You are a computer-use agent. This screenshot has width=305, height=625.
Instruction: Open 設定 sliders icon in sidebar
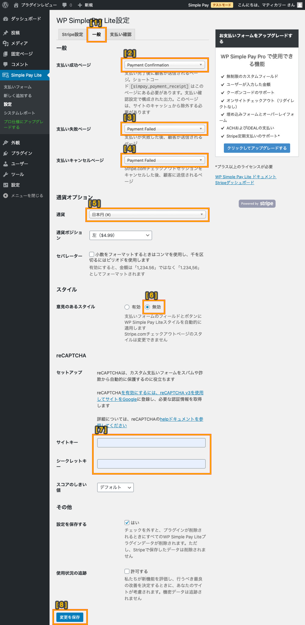[5, 185]
